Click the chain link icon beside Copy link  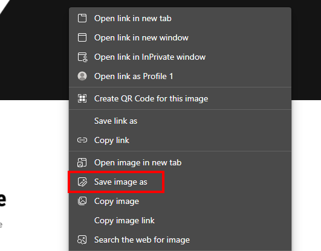(82, 140)
